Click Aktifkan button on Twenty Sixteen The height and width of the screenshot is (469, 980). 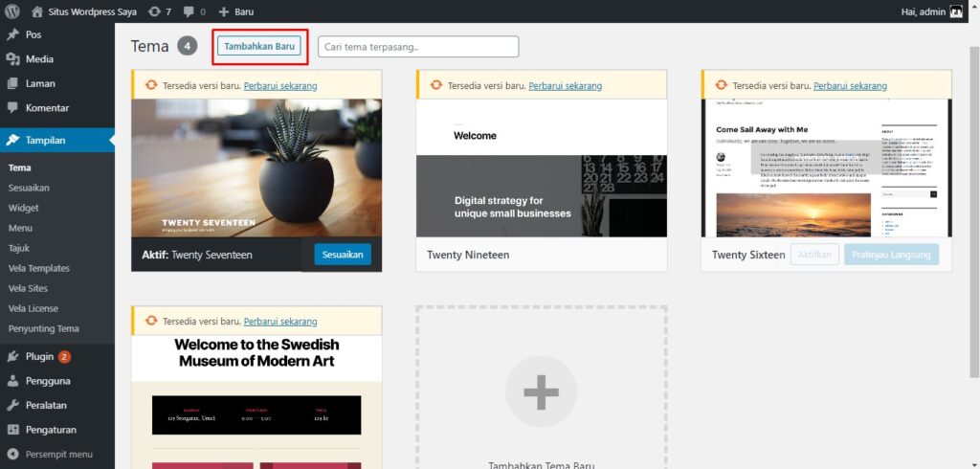click(815, 255)
